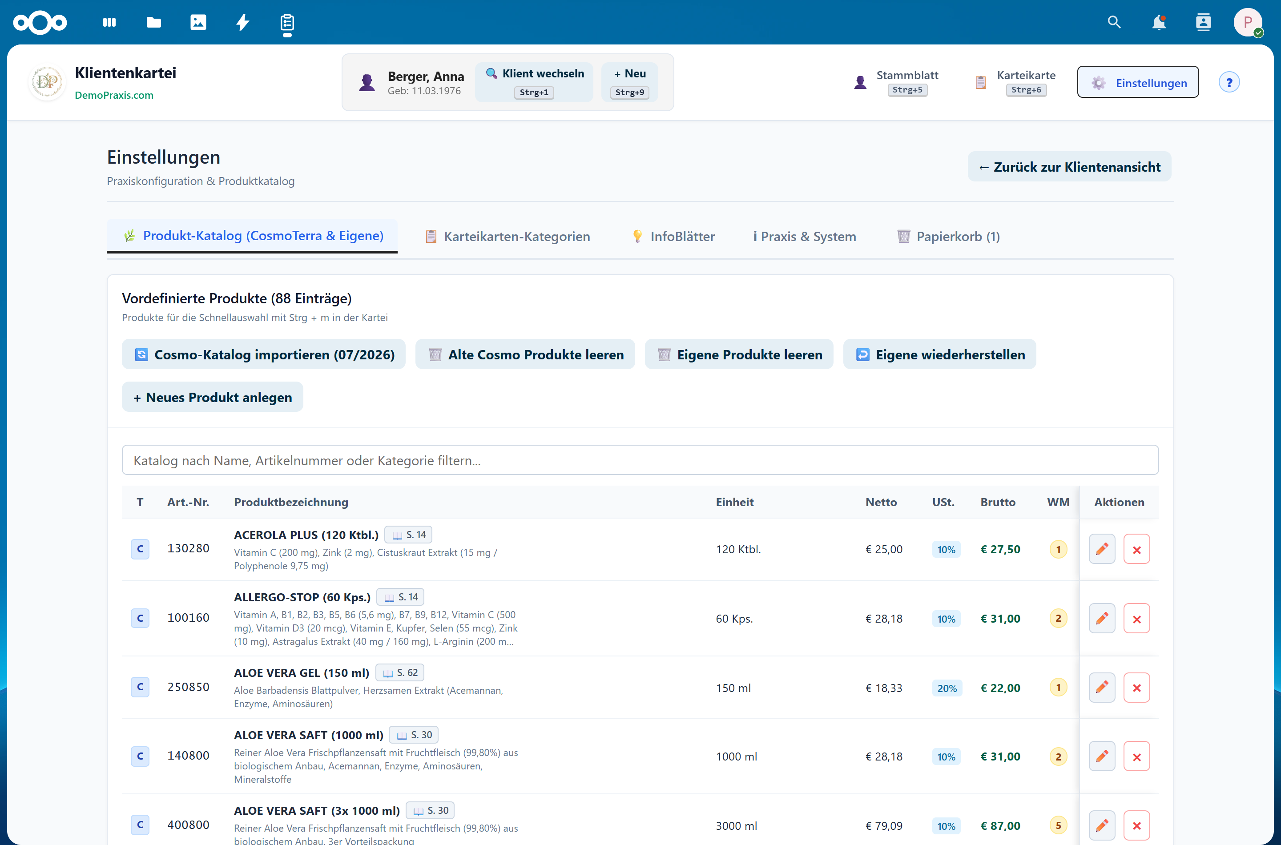This screenshot has height=845, width=1281.
Task: Edit the ACEROLA PLUS product
Action: click(1102, 549)
